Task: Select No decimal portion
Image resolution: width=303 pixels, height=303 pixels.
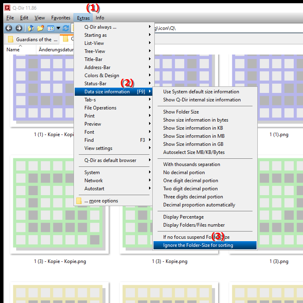Action: point(205,173)
